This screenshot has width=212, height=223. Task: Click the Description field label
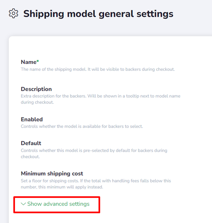click(36, 89)
